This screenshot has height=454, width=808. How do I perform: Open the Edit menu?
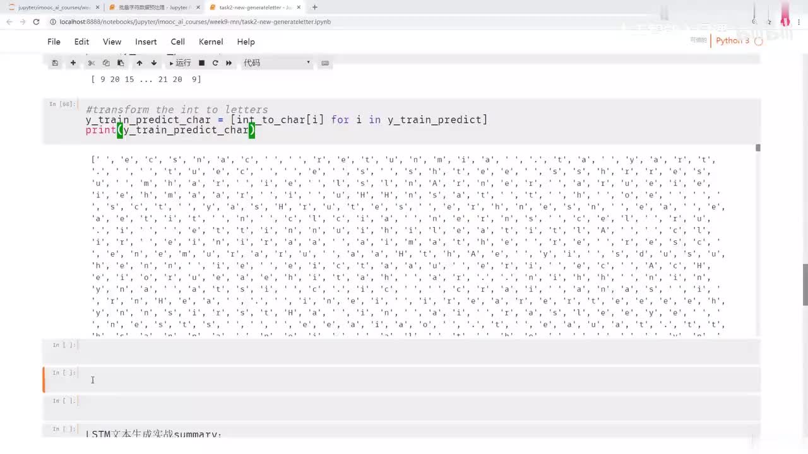(x=81, y=42)
